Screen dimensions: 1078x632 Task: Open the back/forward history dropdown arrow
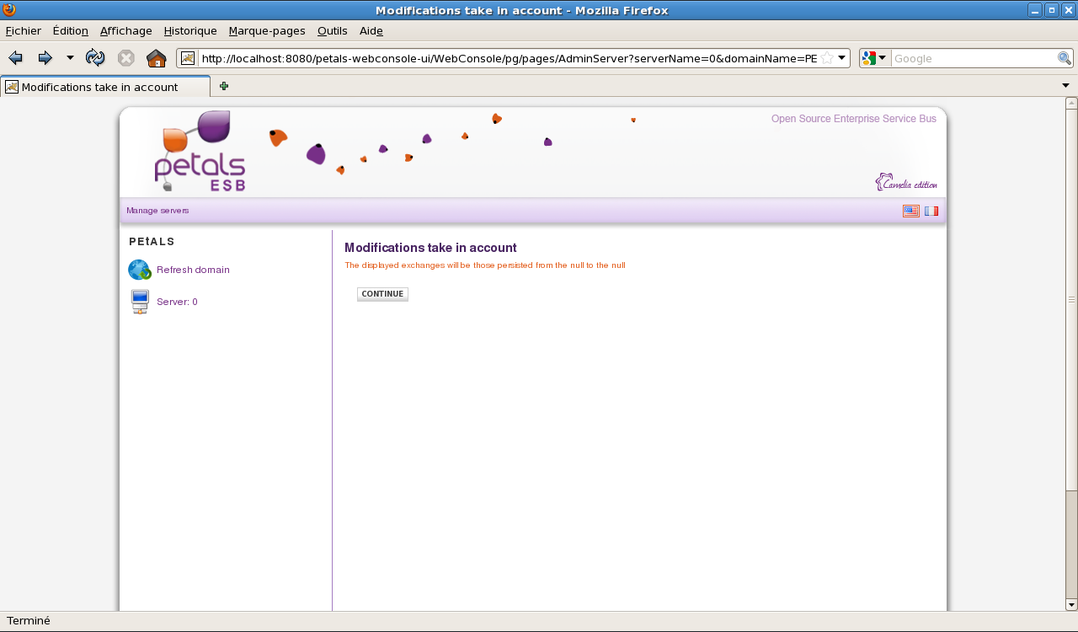point(70,58)
